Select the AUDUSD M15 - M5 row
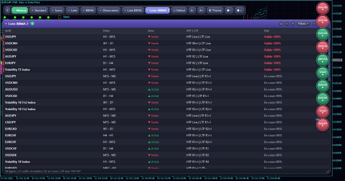 coord(166,89)
